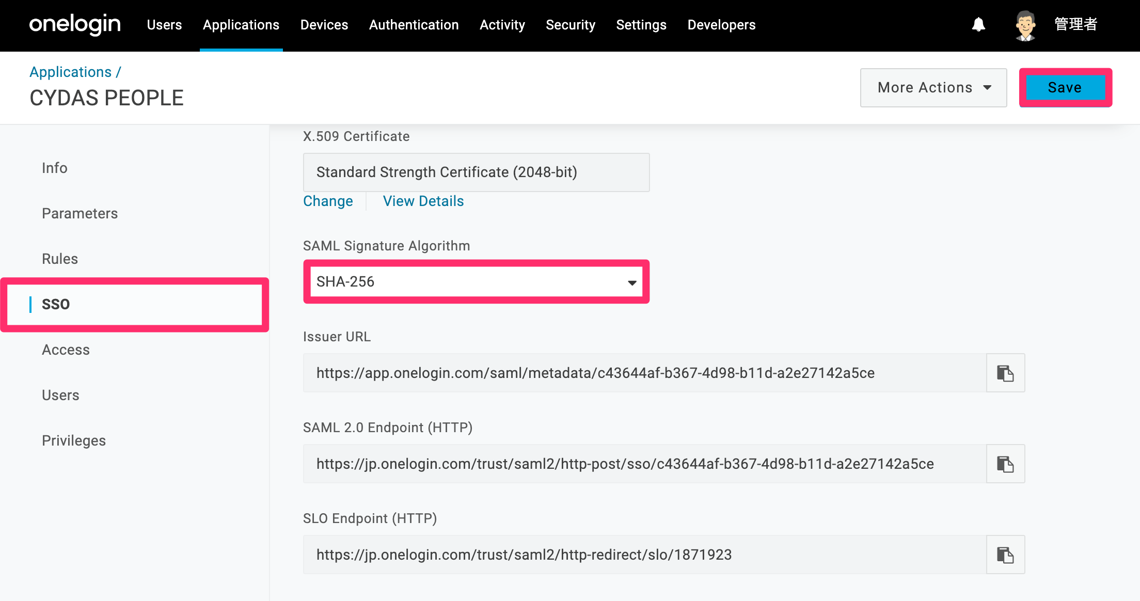Open the Users top menu
This screenshot has height=601, width=1140.
pos(164,25)
